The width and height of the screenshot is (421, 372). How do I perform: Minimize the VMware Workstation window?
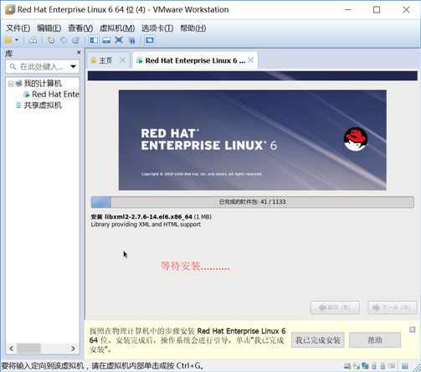[348, 10]
